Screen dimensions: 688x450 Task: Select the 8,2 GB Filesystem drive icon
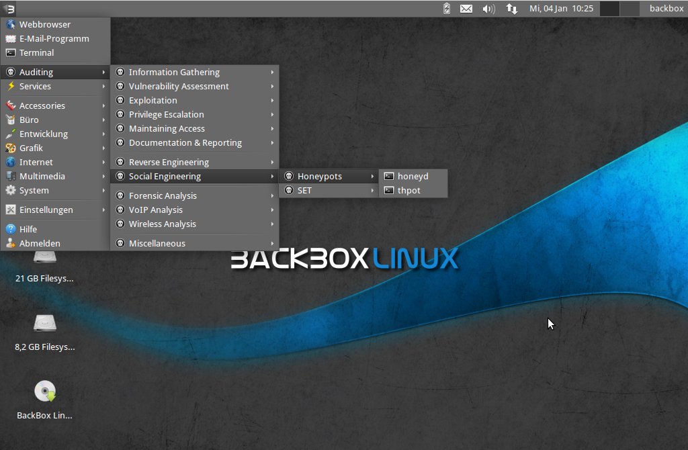[45, 324]
